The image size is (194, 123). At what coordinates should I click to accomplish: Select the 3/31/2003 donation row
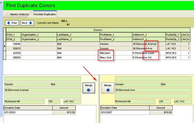39,112
